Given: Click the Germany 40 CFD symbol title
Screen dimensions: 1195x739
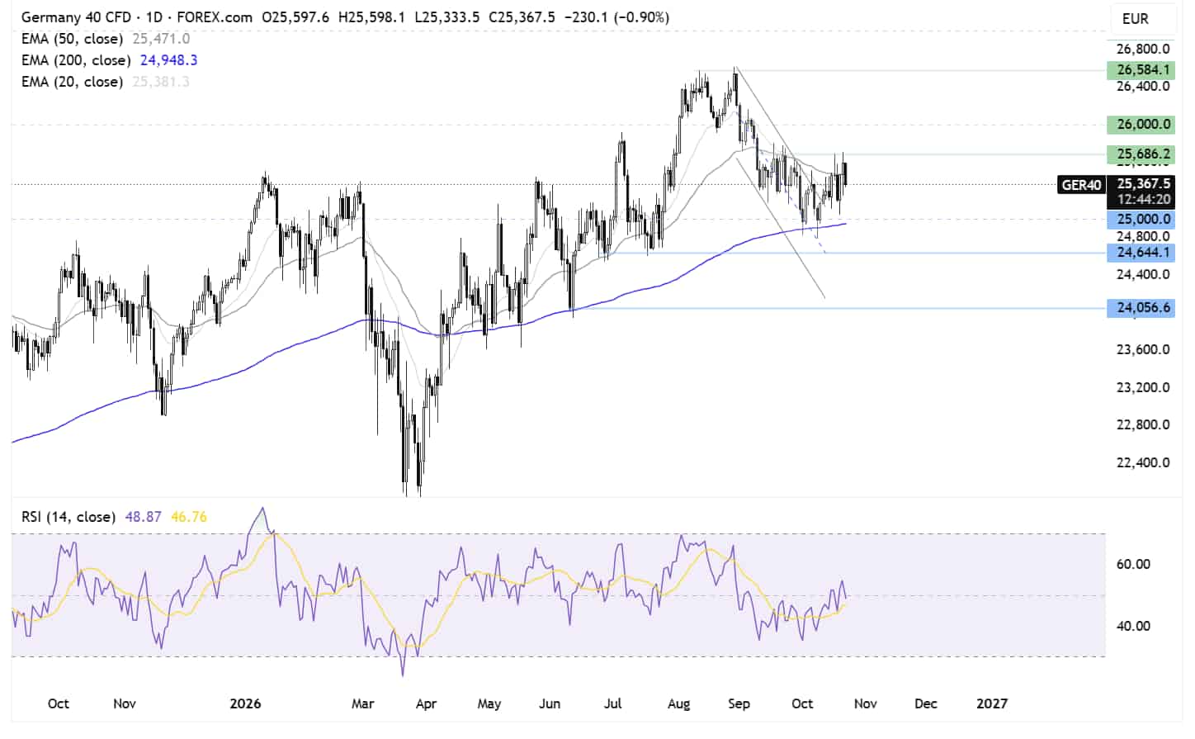Looking at the screenshot, I should (76, 17).
